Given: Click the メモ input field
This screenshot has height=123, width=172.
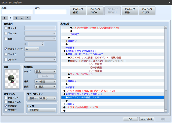Looking at the screenshot, I should [x=51, y=12].
